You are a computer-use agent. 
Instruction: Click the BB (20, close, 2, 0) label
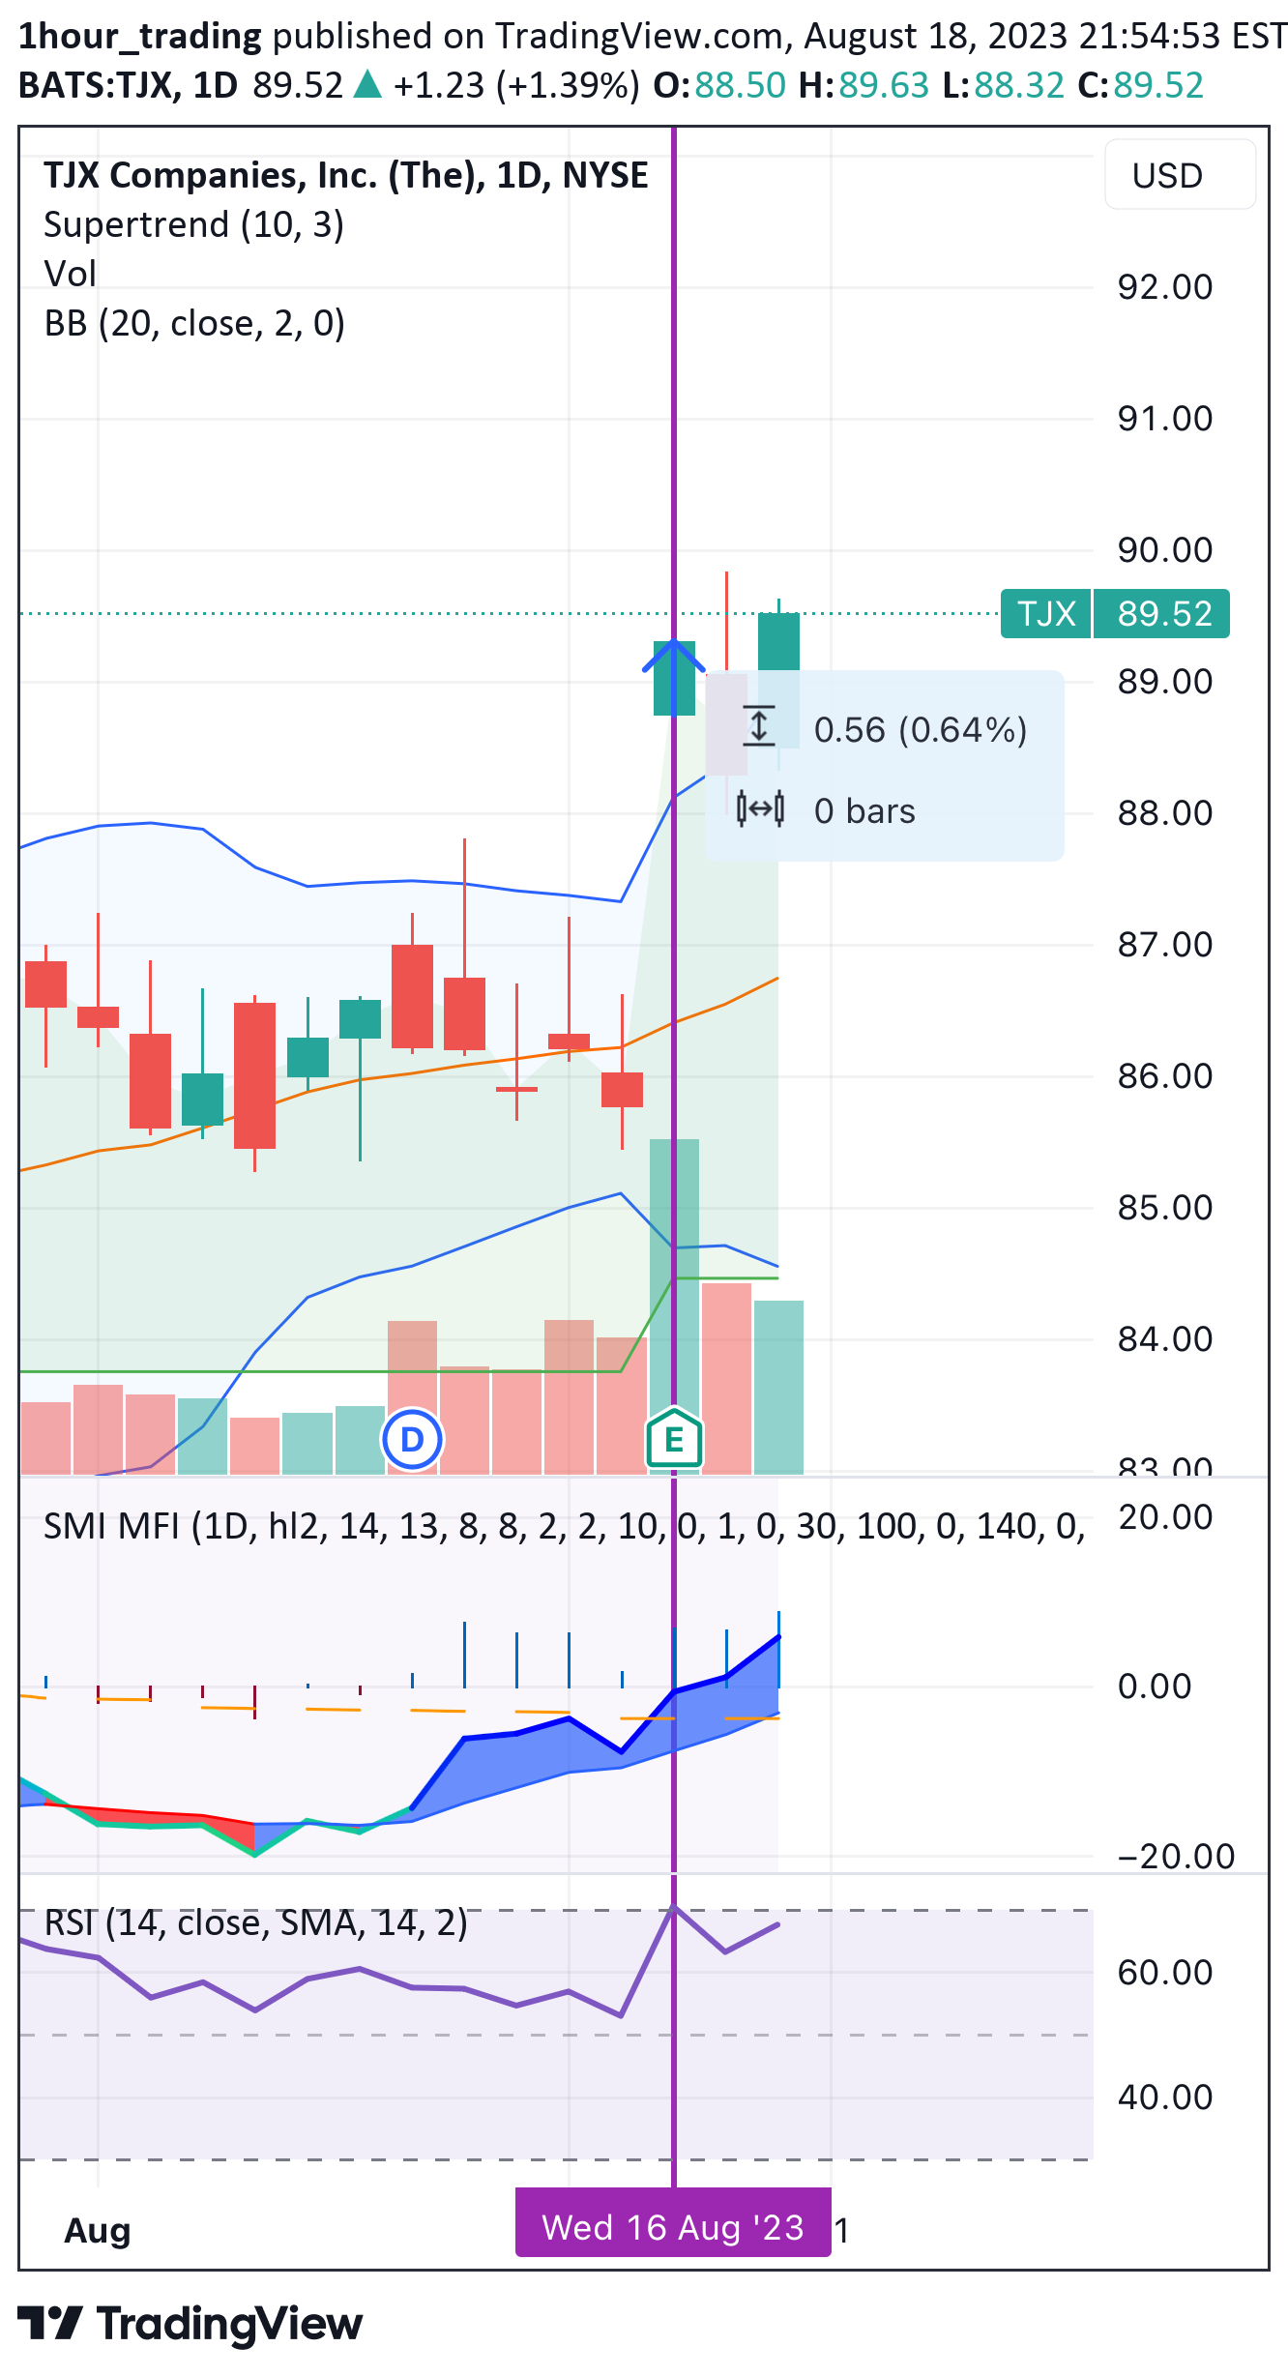coord(194,323)
